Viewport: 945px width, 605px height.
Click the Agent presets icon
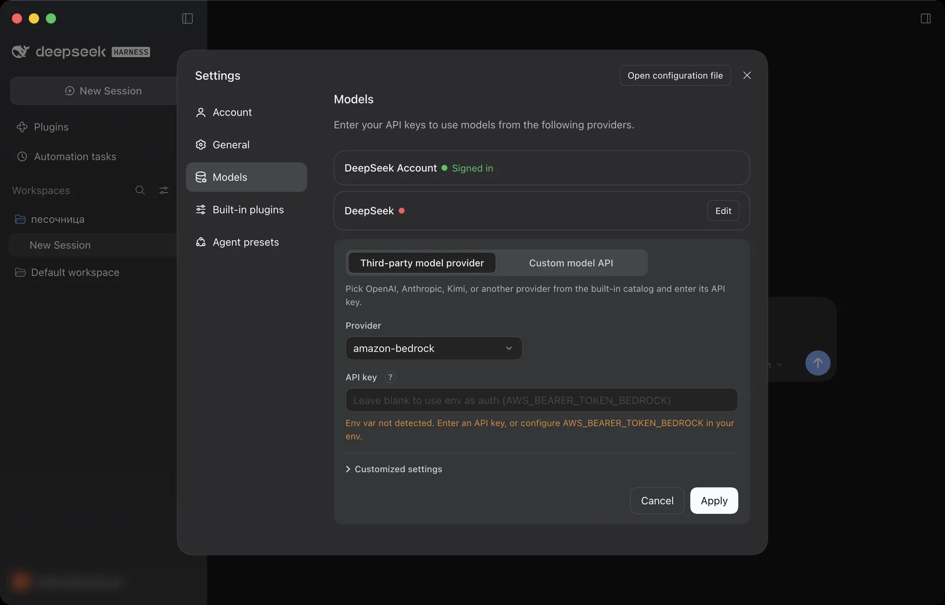(x=201, y=242)
